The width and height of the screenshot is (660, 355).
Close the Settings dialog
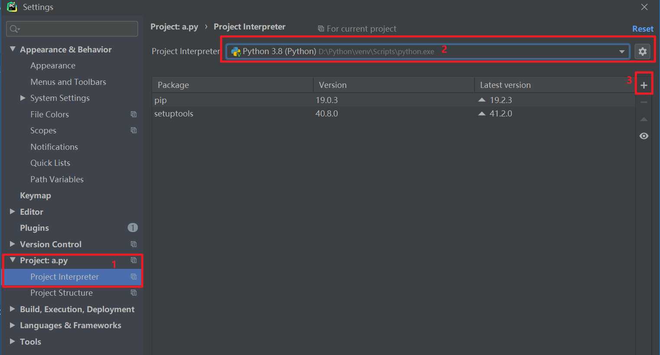[644, 7]
